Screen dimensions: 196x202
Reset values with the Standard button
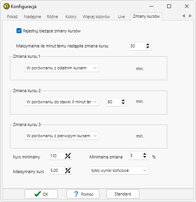[x=123, y=194]
